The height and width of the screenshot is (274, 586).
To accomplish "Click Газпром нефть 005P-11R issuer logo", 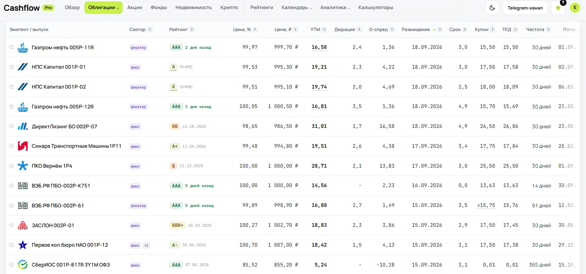I will [x=23, y=48].
